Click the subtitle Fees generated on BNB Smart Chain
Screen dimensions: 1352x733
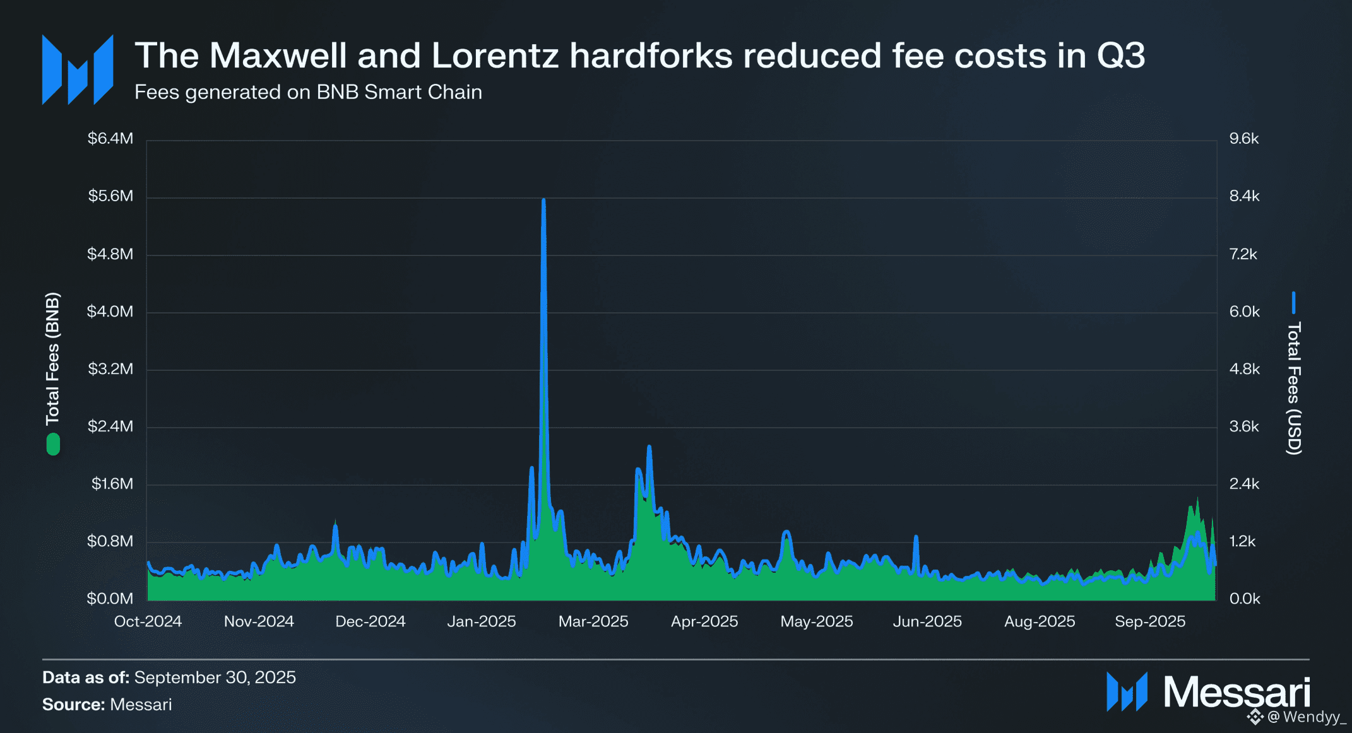point(308,92)
